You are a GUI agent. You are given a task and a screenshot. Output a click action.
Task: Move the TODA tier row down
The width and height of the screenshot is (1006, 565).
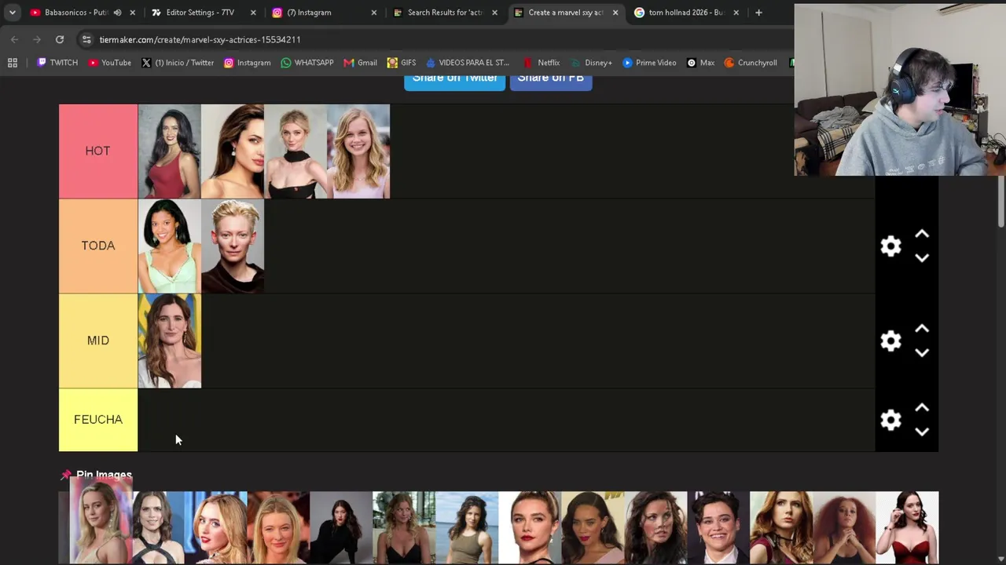click(x=922, y=258)
